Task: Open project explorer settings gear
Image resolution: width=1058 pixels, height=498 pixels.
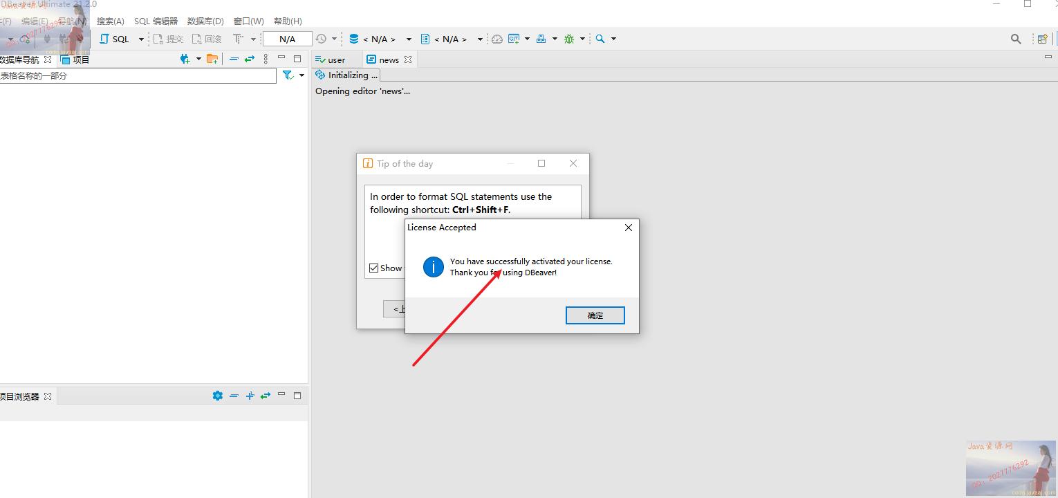Action: [x=218, y=396]
